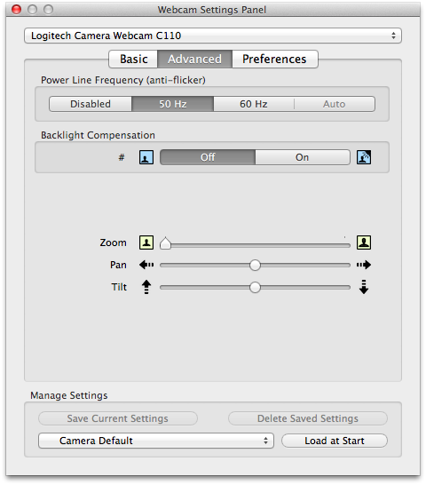The height and width of the screenshot is (485, 426).
Task: Click the zoom in person icon
Action: (364, 242)
